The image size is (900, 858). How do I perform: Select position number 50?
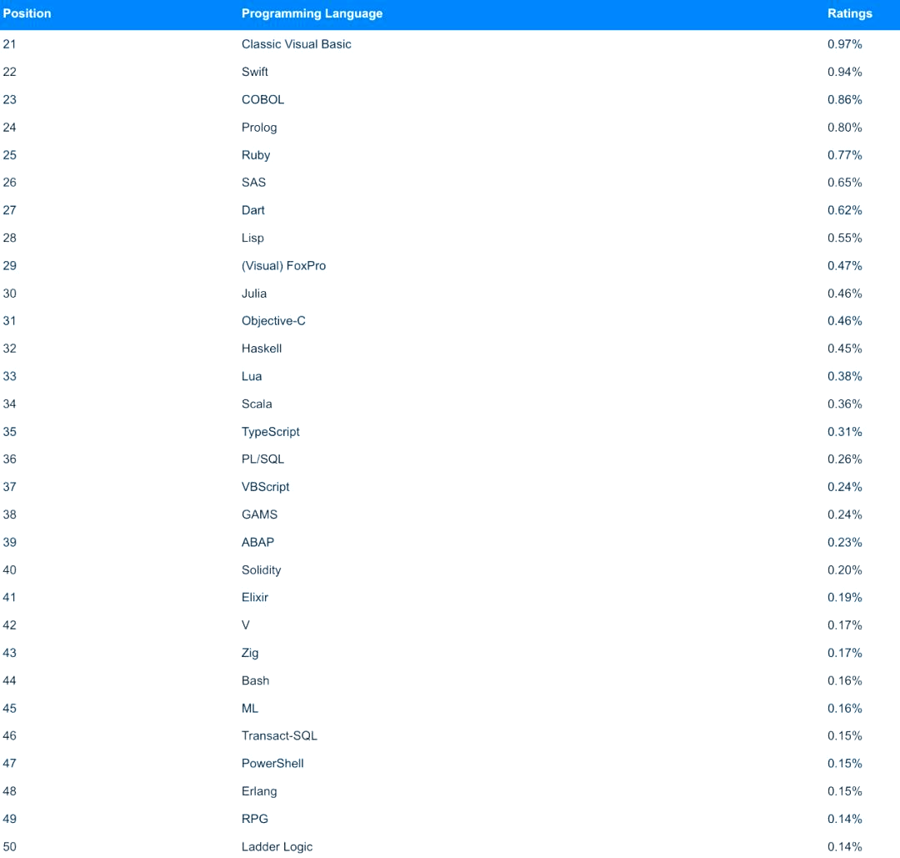pyautogui.click(x=10, y=846)
